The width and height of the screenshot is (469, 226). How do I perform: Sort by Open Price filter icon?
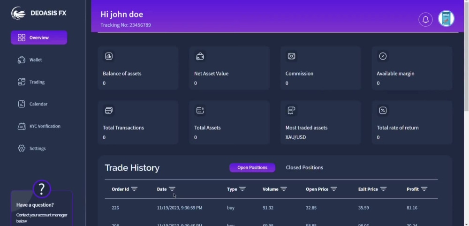(x=334, y=189)
